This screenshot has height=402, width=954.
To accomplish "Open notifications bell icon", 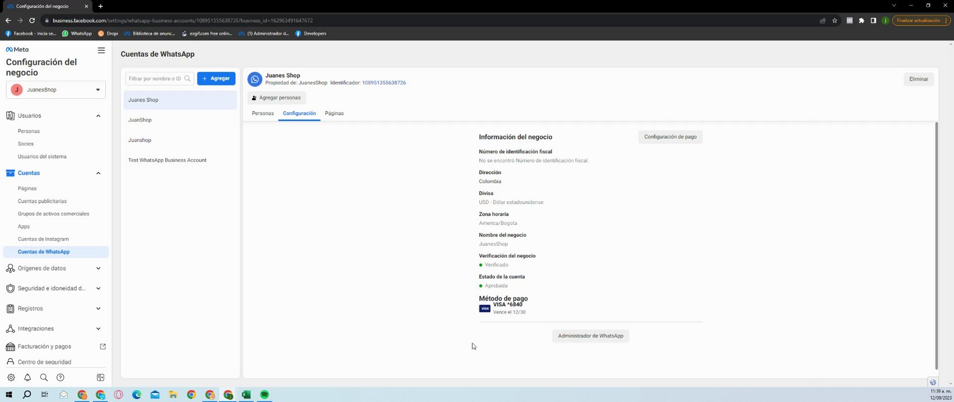I will (x=27, y=377).
